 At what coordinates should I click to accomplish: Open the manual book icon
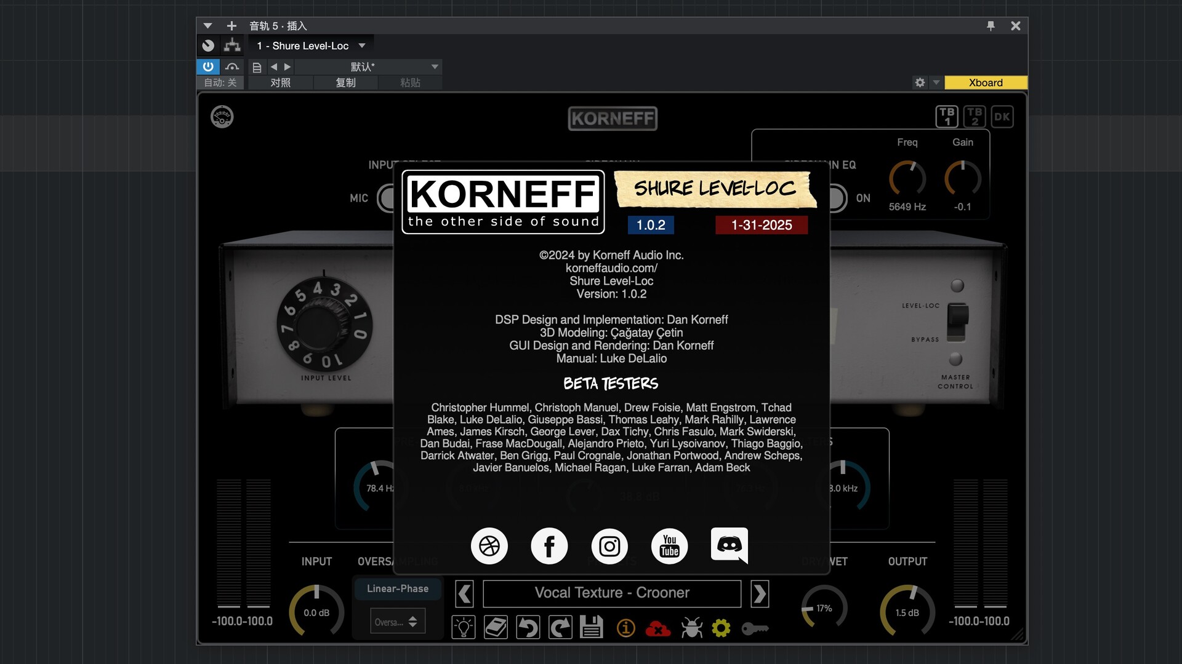pos(496,628)
